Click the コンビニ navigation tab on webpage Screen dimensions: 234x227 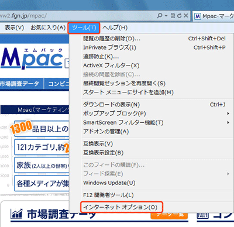pos(57,84)
